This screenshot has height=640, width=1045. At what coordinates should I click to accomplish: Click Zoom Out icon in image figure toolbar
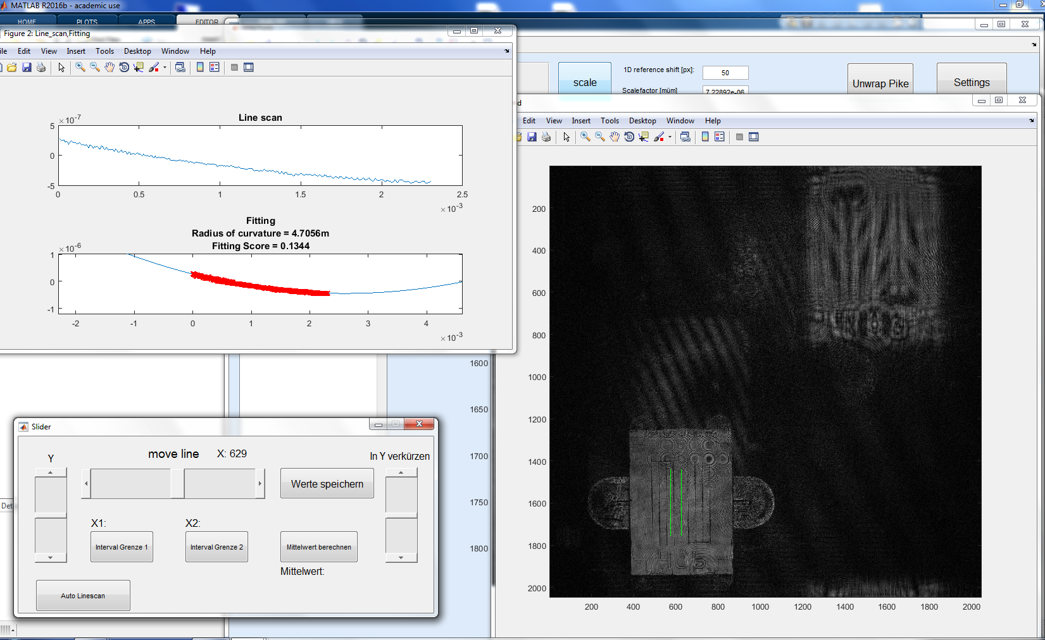(600, 137)
